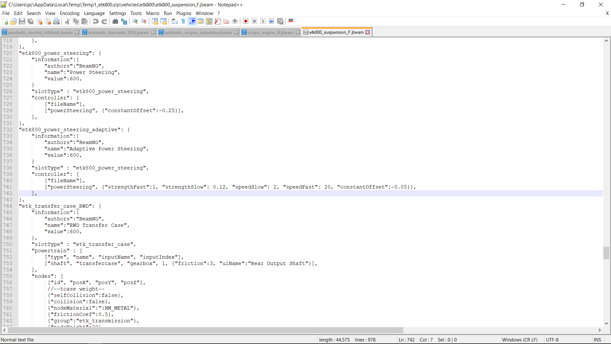Toggle INS insert mode in status bar
This screenshot has width=611, height=344.
(x=598, y=340)
